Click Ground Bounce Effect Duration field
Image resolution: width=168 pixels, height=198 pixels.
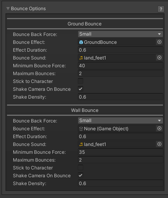tap(120, 50)
